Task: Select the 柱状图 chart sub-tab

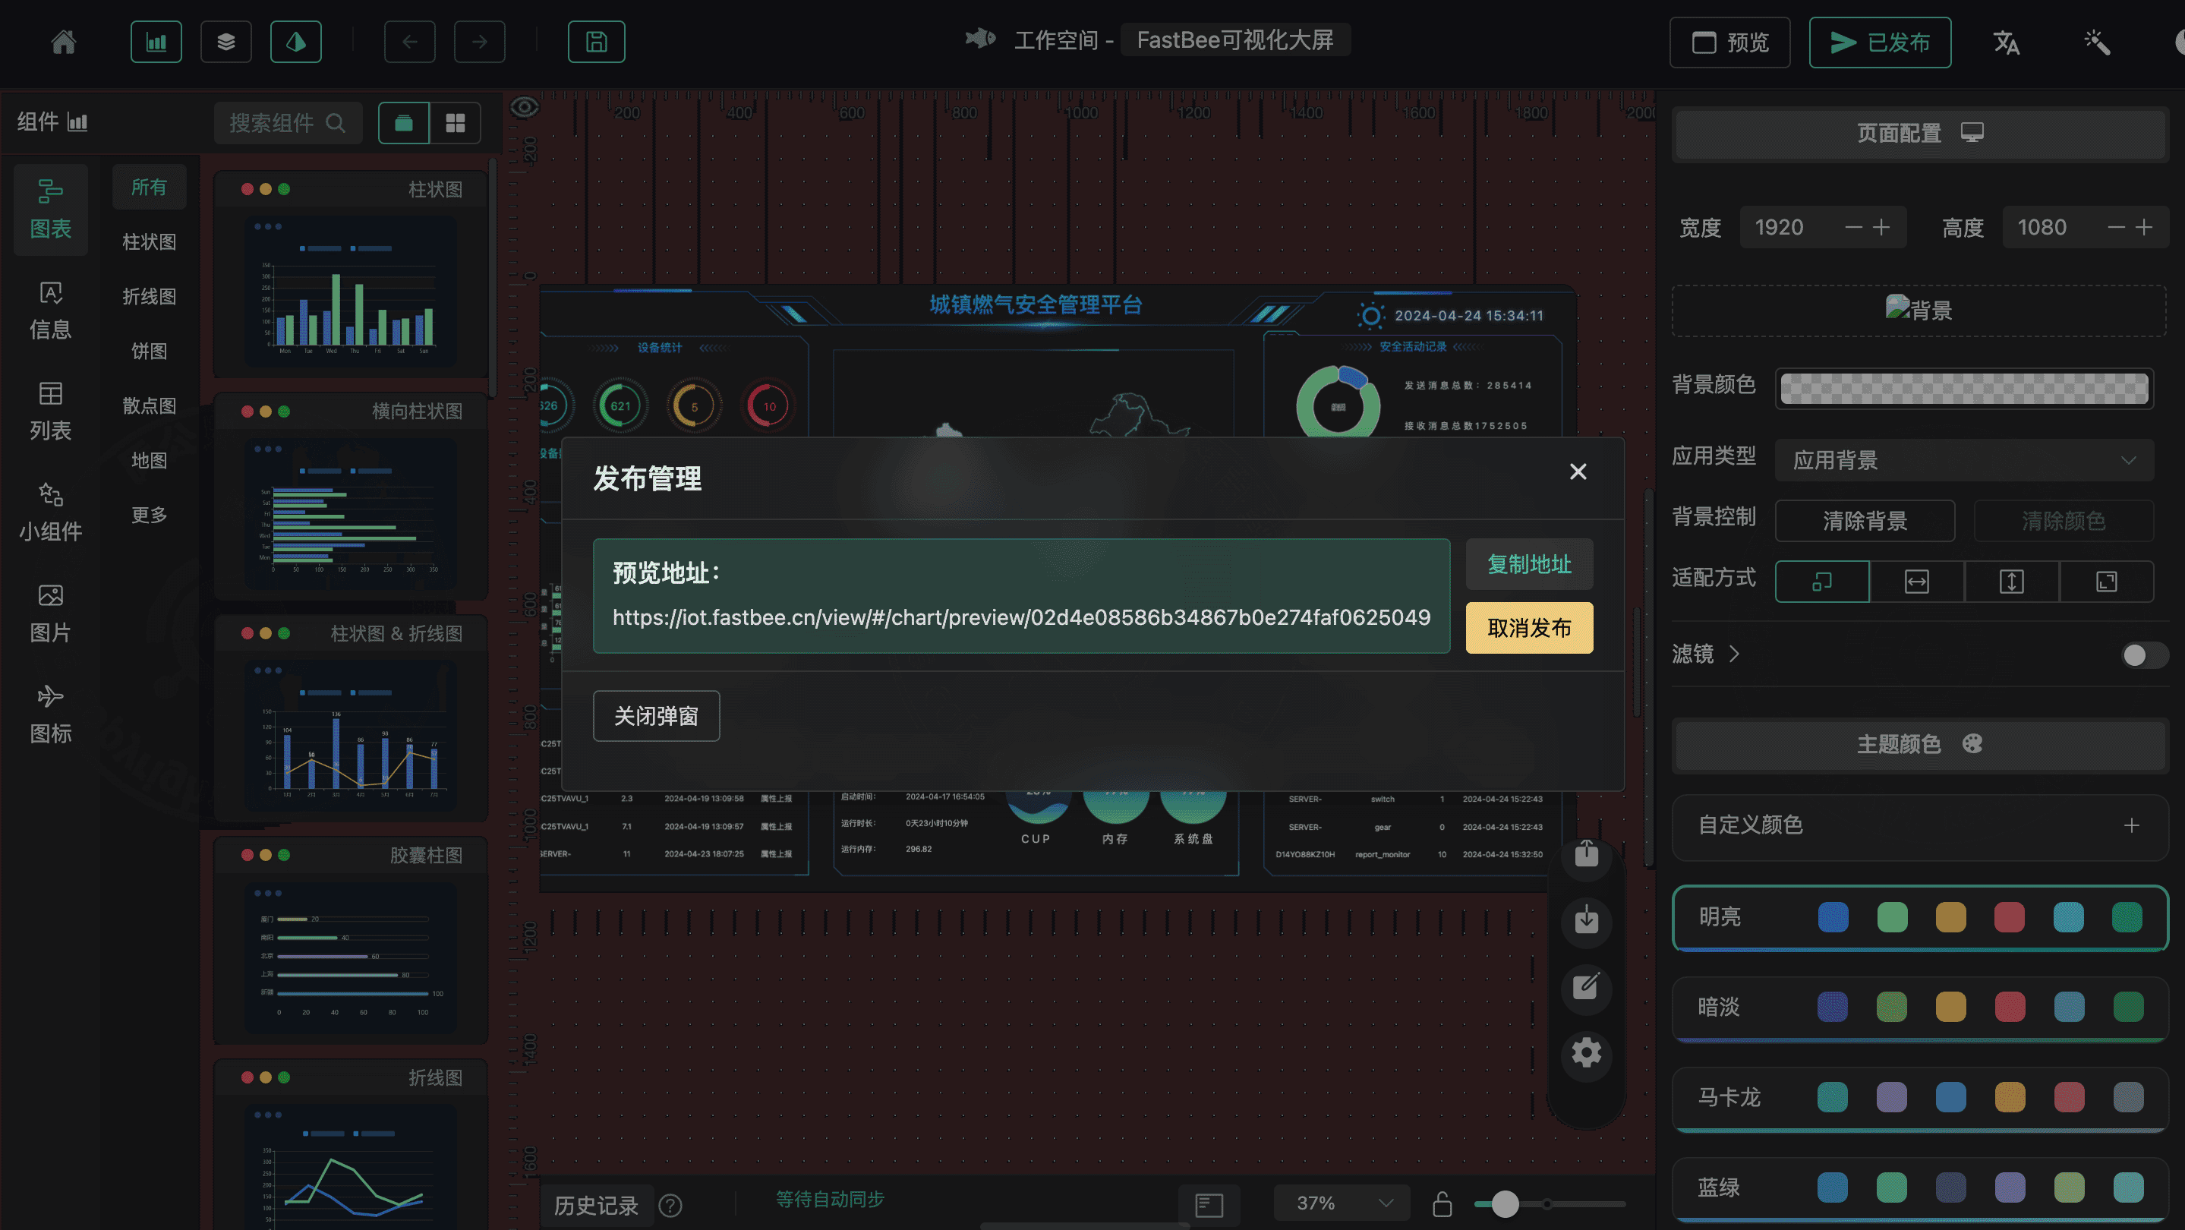Action: (x=150, y=241)
